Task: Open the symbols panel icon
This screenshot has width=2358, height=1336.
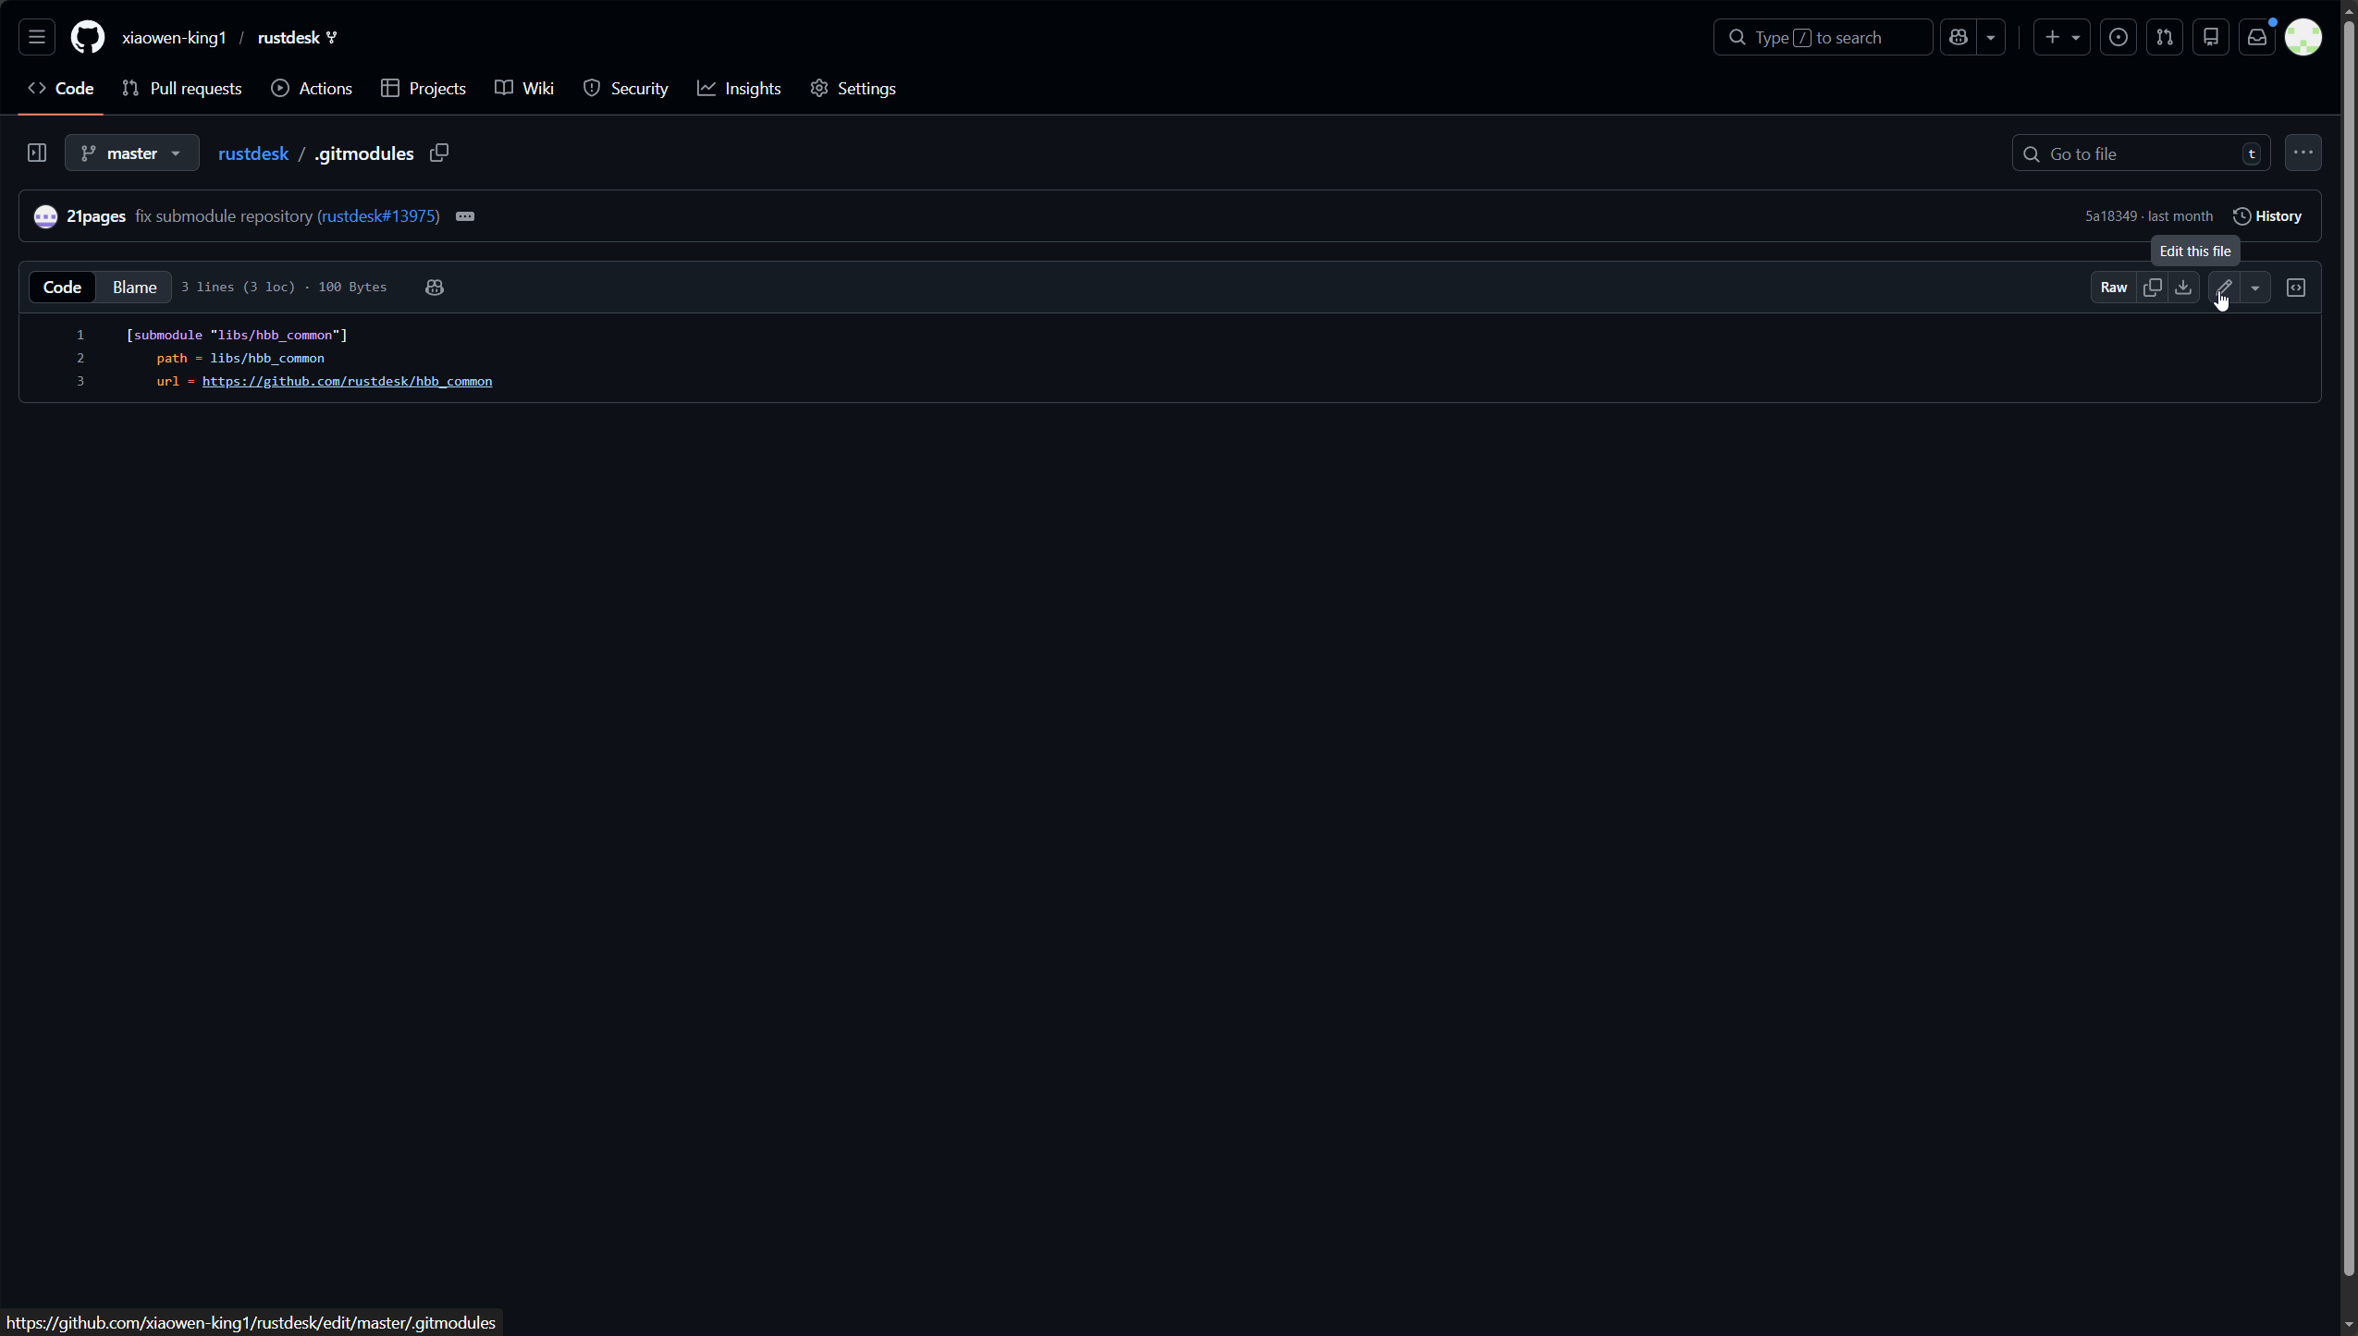Action: click(x=2296, y=288)
